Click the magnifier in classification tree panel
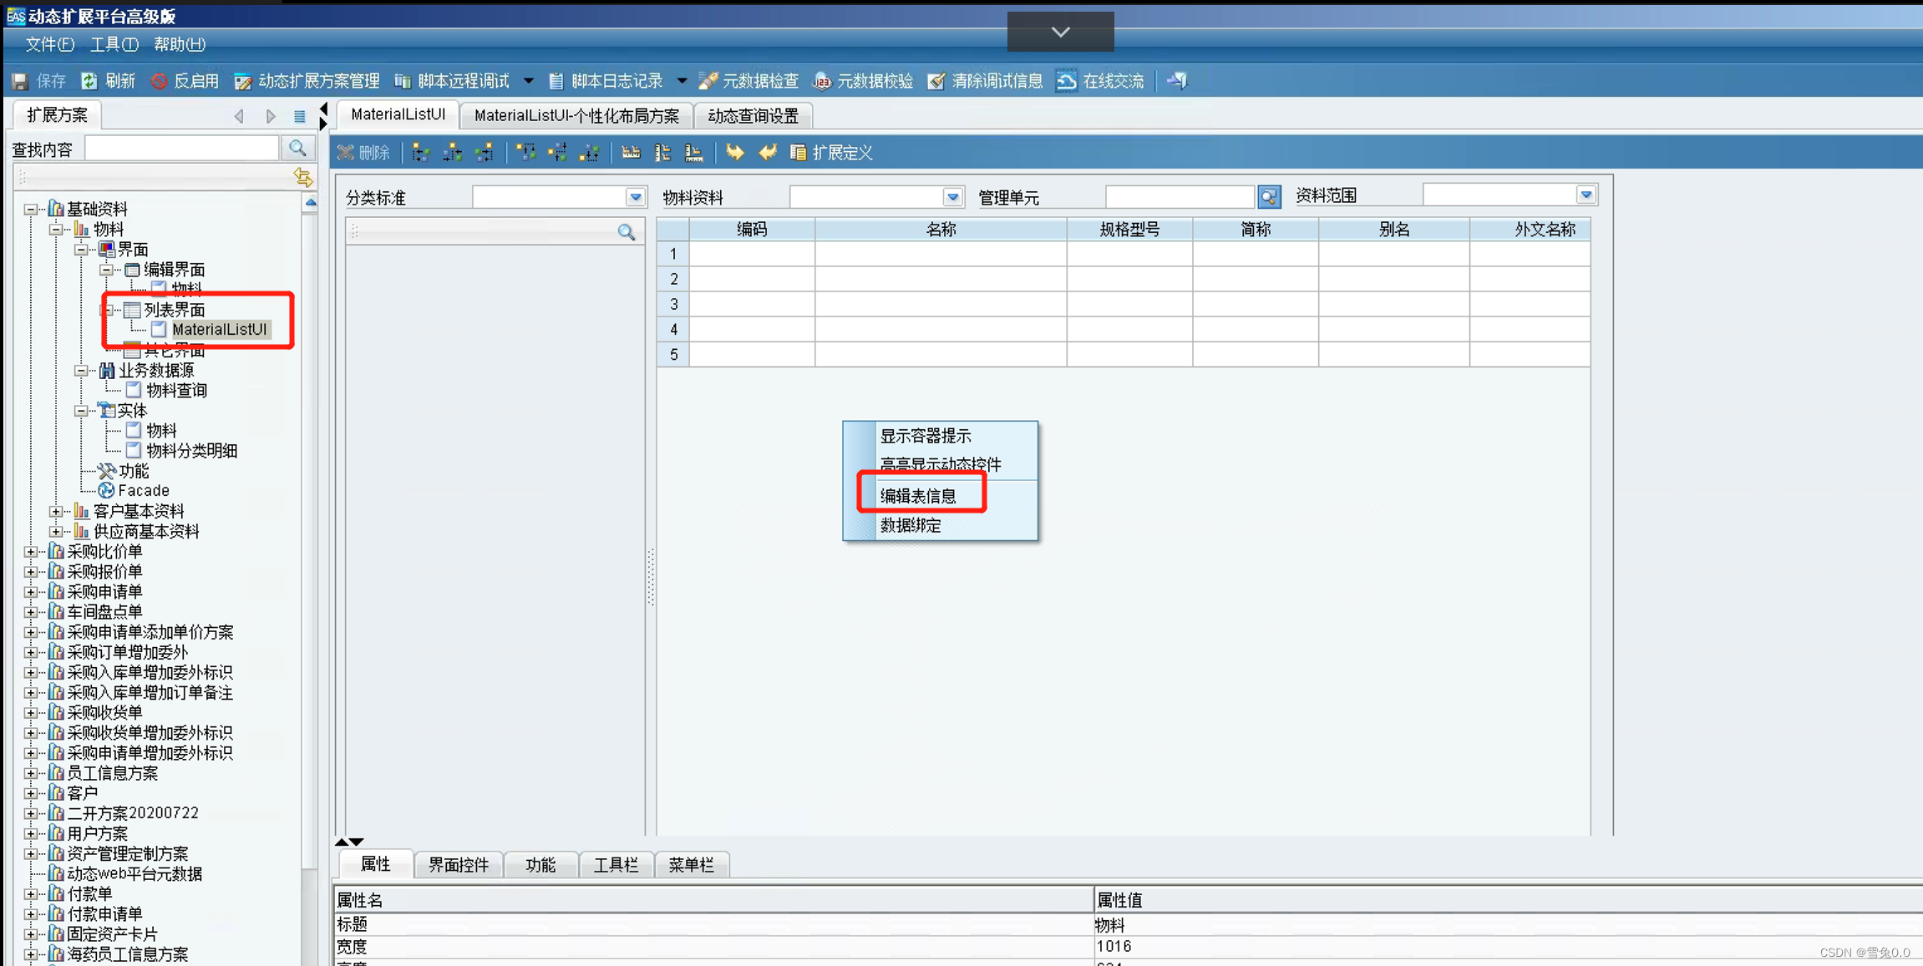 point(627,232)
